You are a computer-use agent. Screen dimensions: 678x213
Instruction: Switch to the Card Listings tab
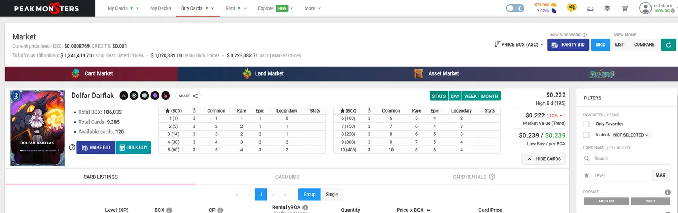click(x=101, y=177)
